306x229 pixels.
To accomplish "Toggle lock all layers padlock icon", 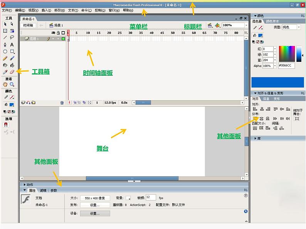I will [x=58, y=33].
